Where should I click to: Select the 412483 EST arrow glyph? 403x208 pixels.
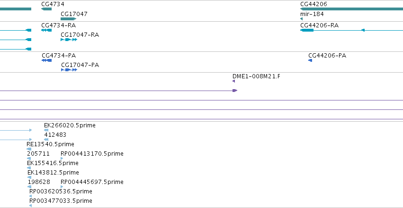pyautogui.click(x=46, y=140)
